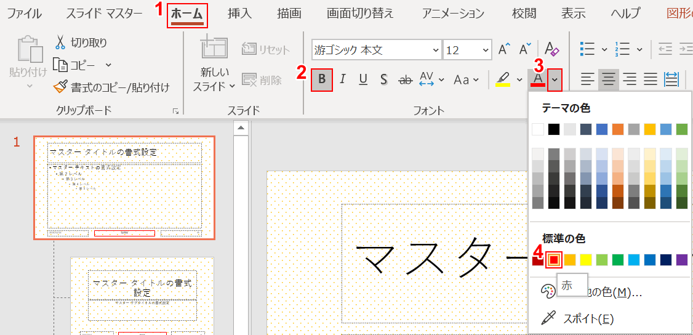This screenshot has height=335, width=693.
Task: Open the 描画 tab
Action: point(289,14)
